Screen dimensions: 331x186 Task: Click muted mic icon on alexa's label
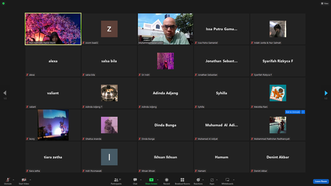[27, 75]
